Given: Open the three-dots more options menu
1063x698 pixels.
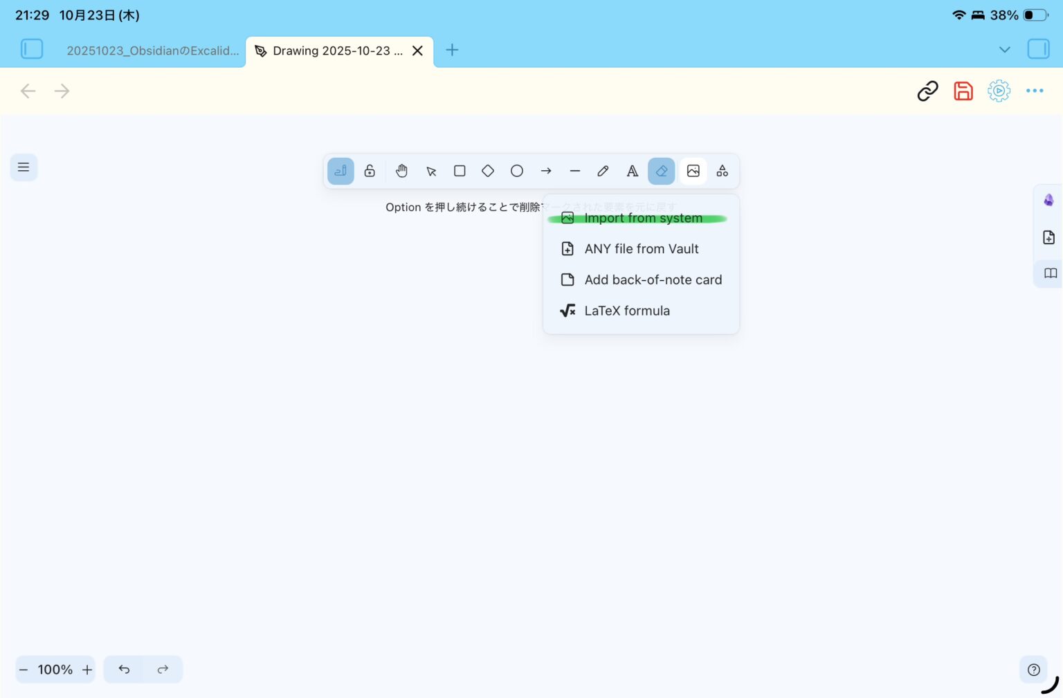Looking at the screenshot, I should tap(1035, 91).
